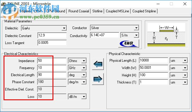Click the Loss value field
Image resolution: width=192 pixels, height=112 pixels.
(x=52, y=96)
